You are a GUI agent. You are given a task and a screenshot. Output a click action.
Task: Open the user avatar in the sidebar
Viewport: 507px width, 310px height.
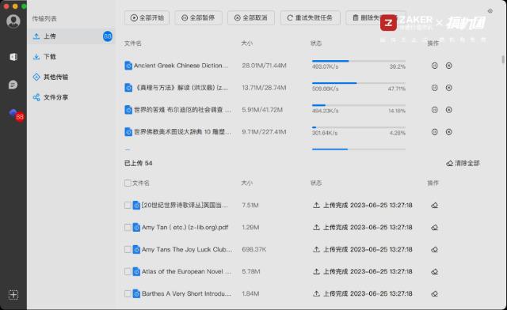click(x=13, y=21)
